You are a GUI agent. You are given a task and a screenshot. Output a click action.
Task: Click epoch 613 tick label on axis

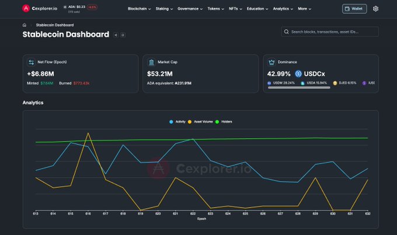coord(36,214)
